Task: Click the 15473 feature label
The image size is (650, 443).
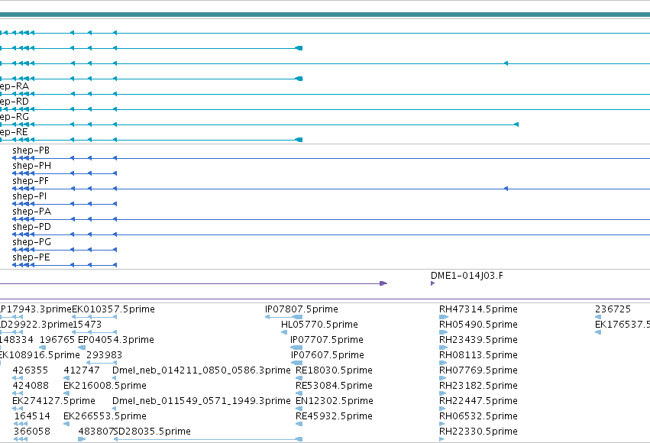Action: 87,325
